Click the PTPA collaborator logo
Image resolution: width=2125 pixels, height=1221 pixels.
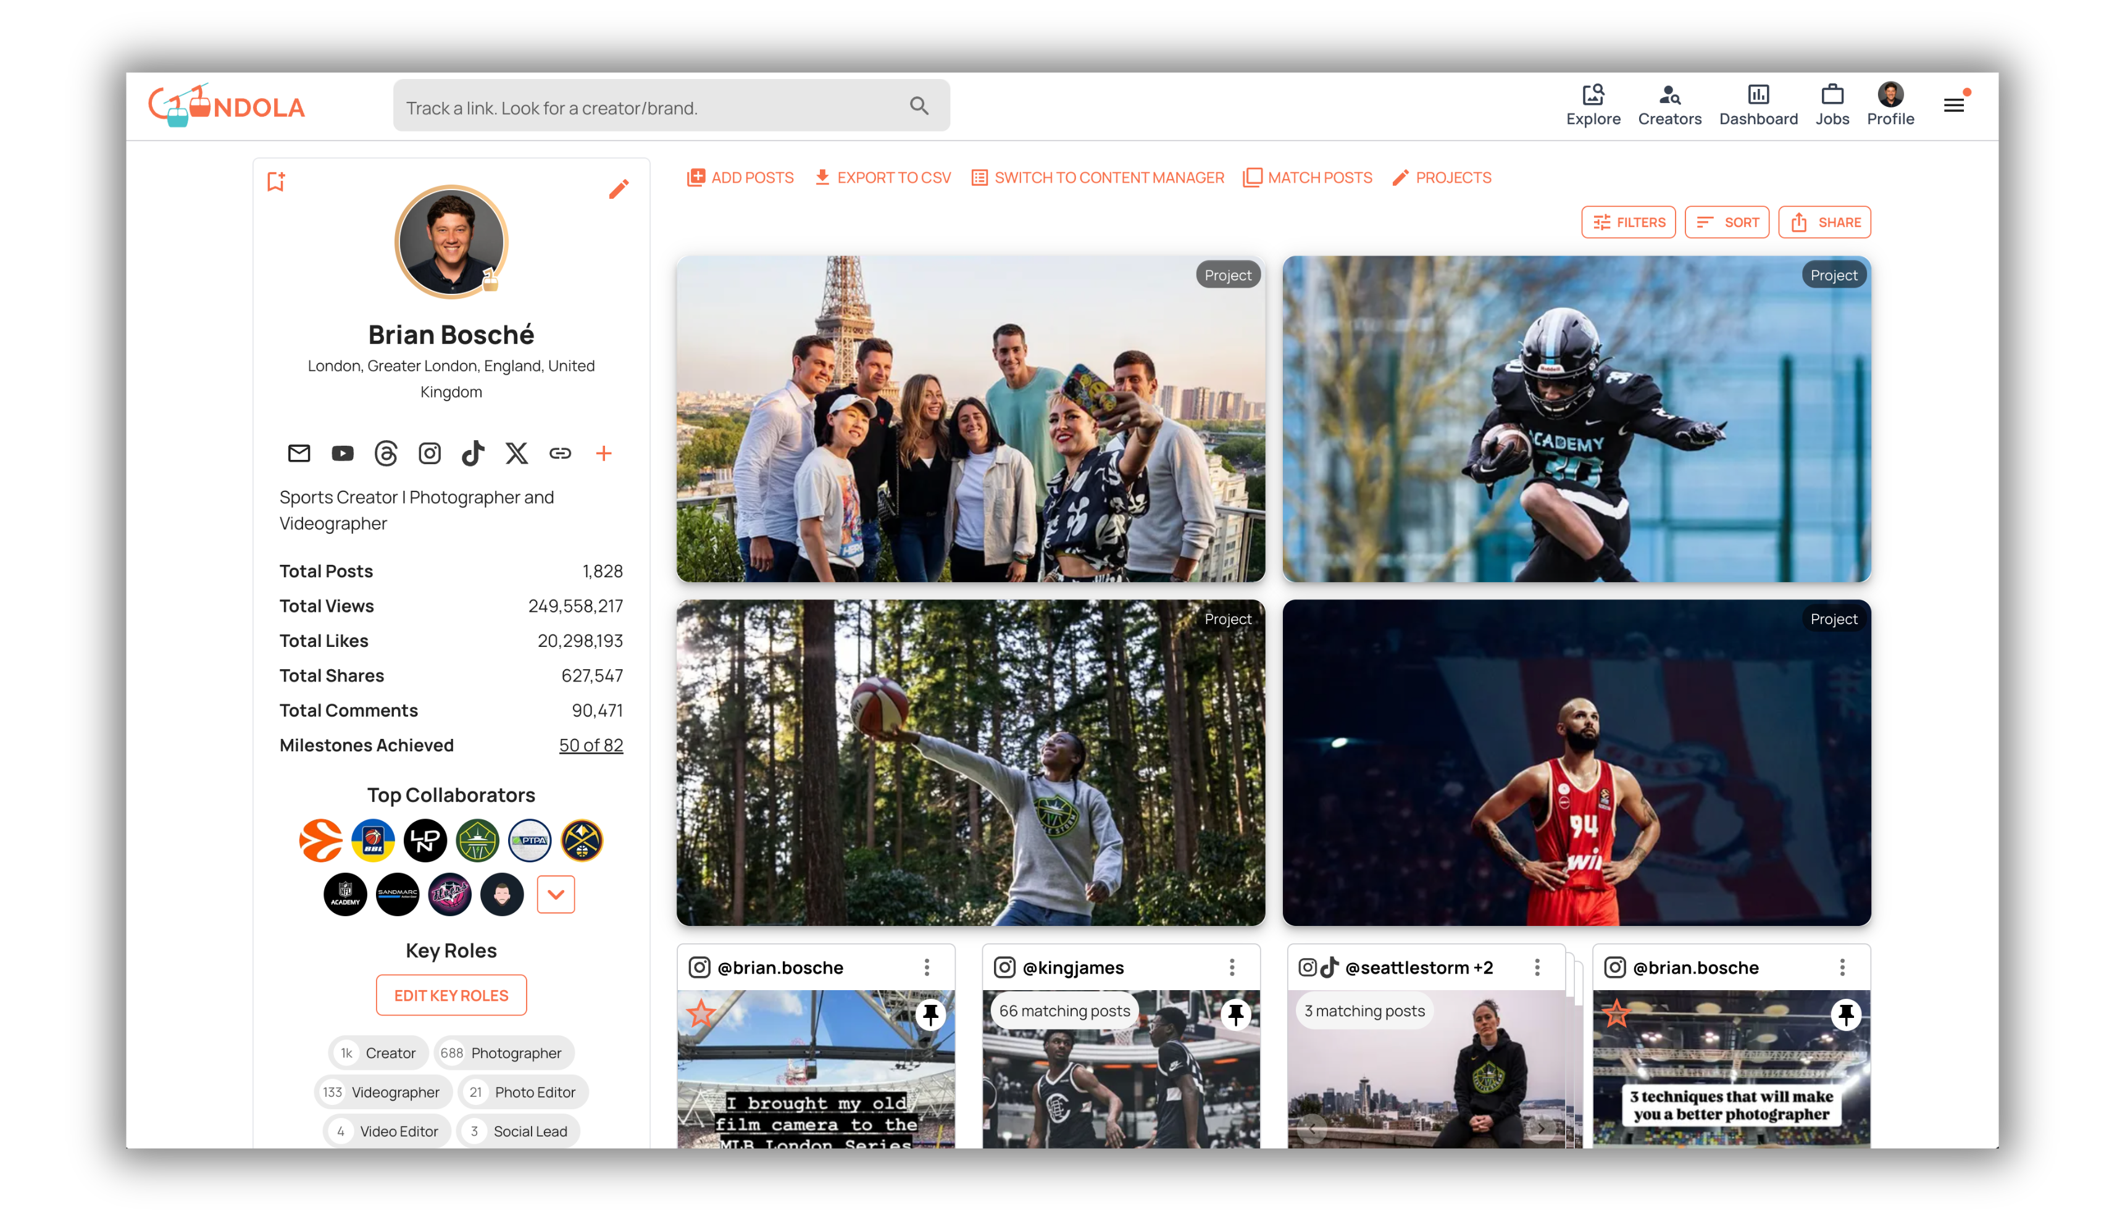pos(530,840)
